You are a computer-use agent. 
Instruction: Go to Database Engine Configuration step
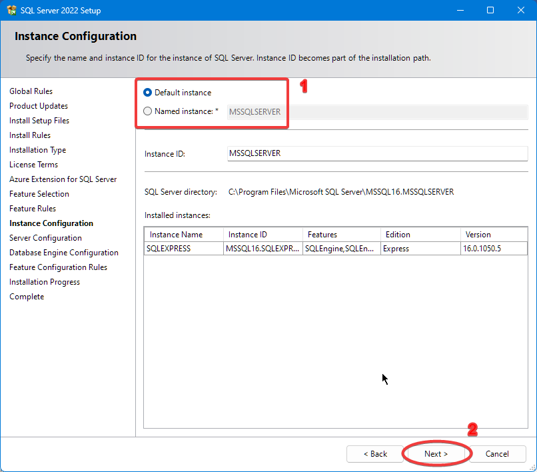(x=64, y=253)
